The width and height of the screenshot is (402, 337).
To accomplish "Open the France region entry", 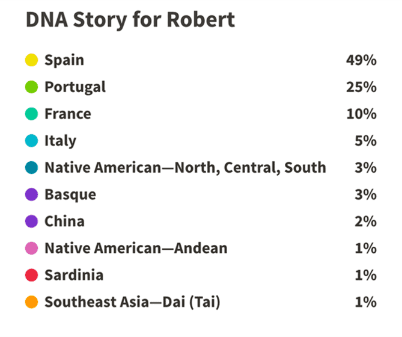I will pyautogui.click(x=68, y=114).
